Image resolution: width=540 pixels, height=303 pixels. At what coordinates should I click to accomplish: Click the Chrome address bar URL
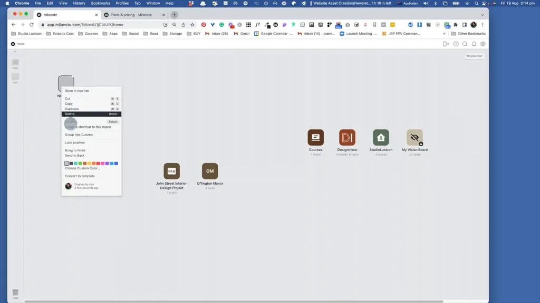[x=85, y=25]
